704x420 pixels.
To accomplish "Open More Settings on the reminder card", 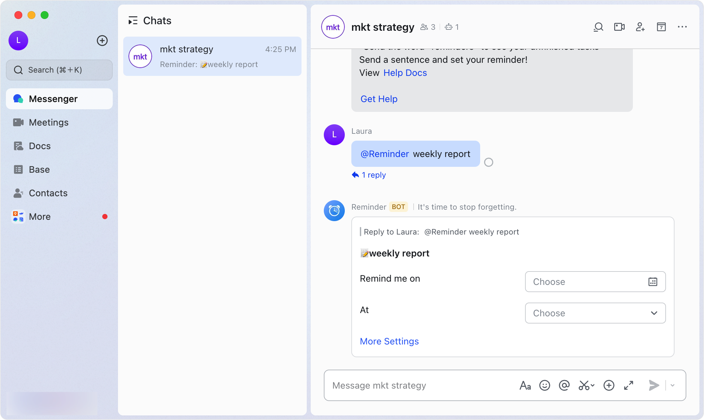I will tap(389, 341).
